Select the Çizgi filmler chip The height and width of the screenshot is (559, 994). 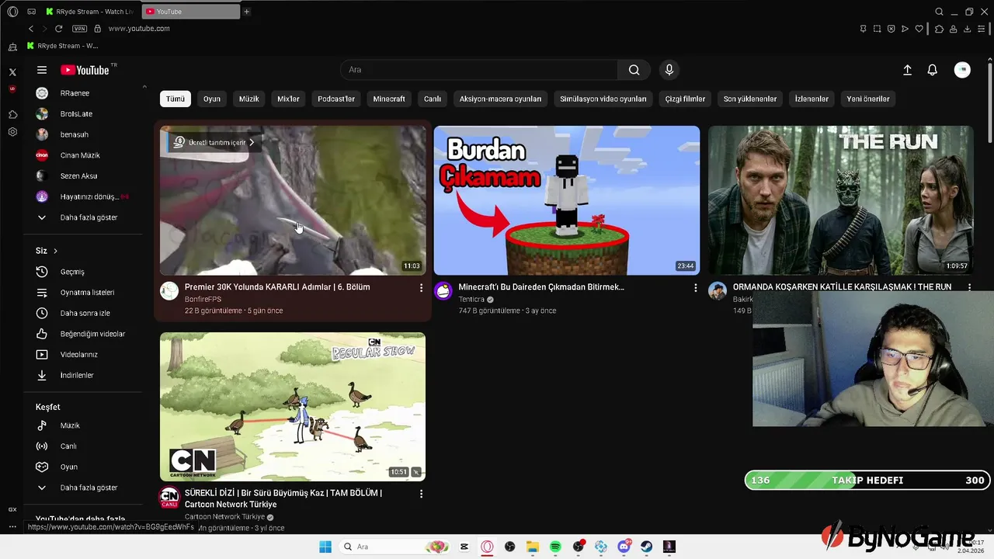tap(685, 99)
